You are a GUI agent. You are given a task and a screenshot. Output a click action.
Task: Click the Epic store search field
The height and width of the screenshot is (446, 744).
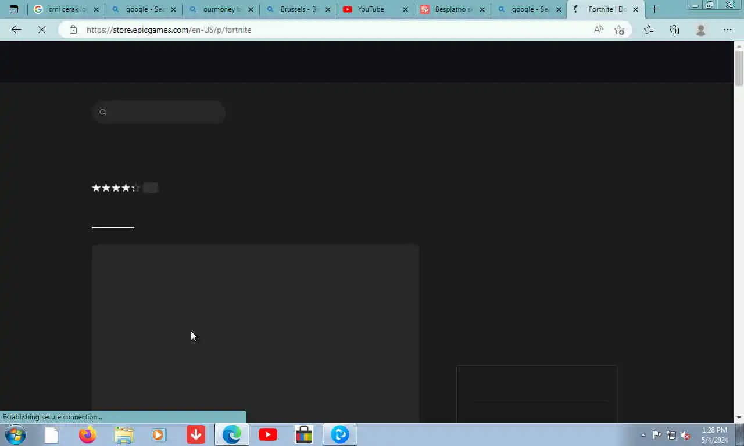click(159, 112)
